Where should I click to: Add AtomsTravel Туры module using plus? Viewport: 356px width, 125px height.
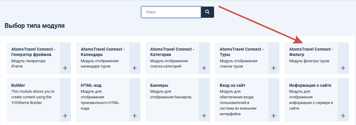(x=273, y=68)
